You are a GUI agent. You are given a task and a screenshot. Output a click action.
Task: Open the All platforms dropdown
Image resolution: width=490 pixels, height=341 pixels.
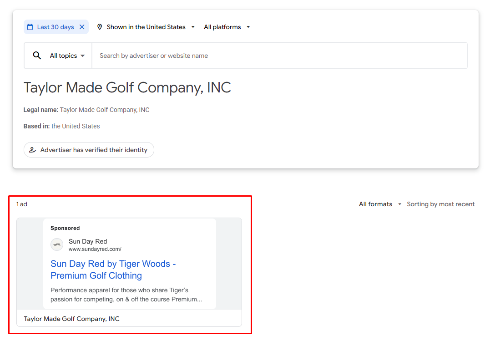point(227,27)
